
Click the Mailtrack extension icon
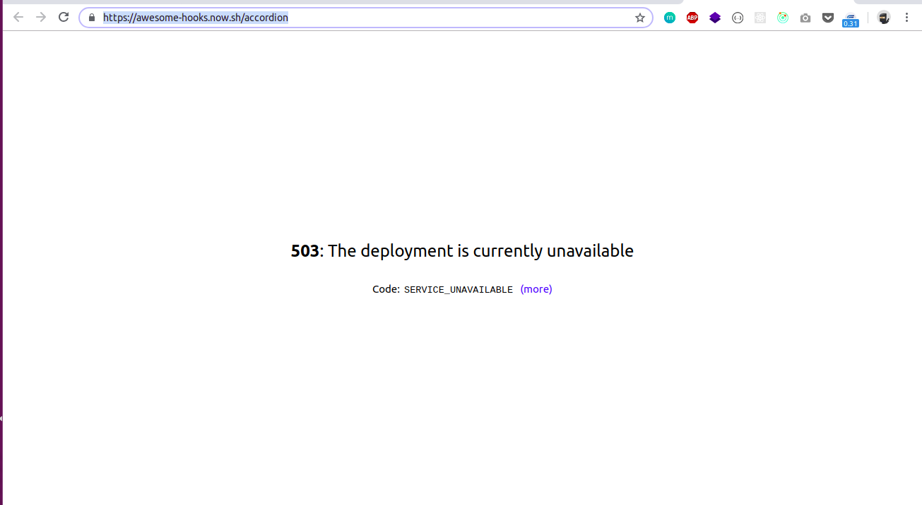670,17
